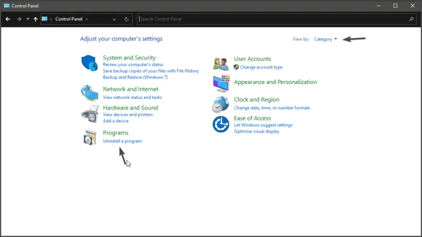Click Review your computer's status
Screen dimensions: 422x237
pyautogui.click(x=133, y=64)
